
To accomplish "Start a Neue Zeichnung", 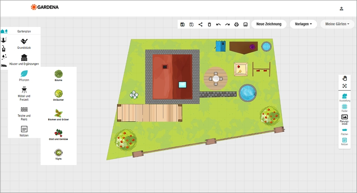I will (269, 24).
